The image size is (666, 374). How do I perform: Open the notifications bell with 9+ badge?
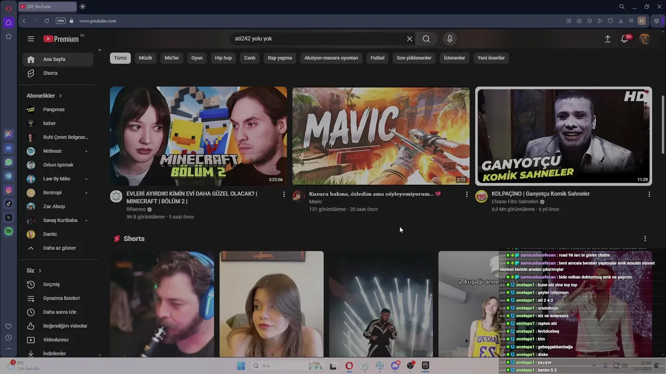pos(625,39)
